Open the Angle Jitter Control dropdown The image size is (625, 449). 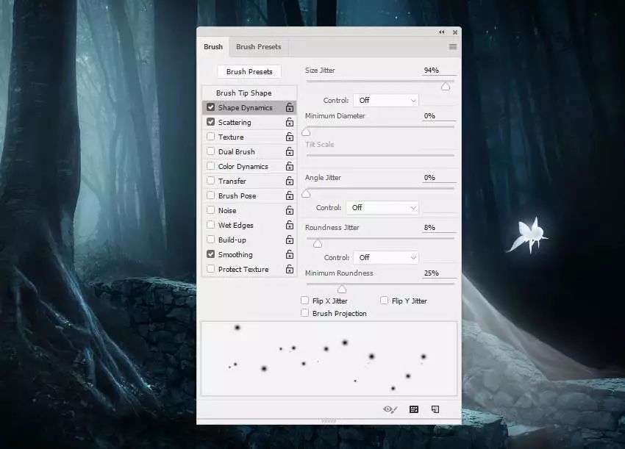pos(382,207)
